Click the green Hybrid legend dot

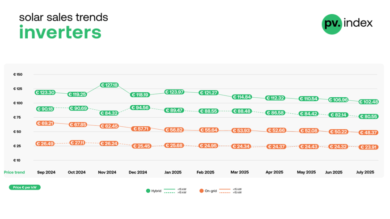(148, 191)
